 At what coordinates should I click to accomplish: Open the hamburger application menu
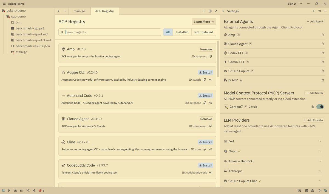[4, 4]
